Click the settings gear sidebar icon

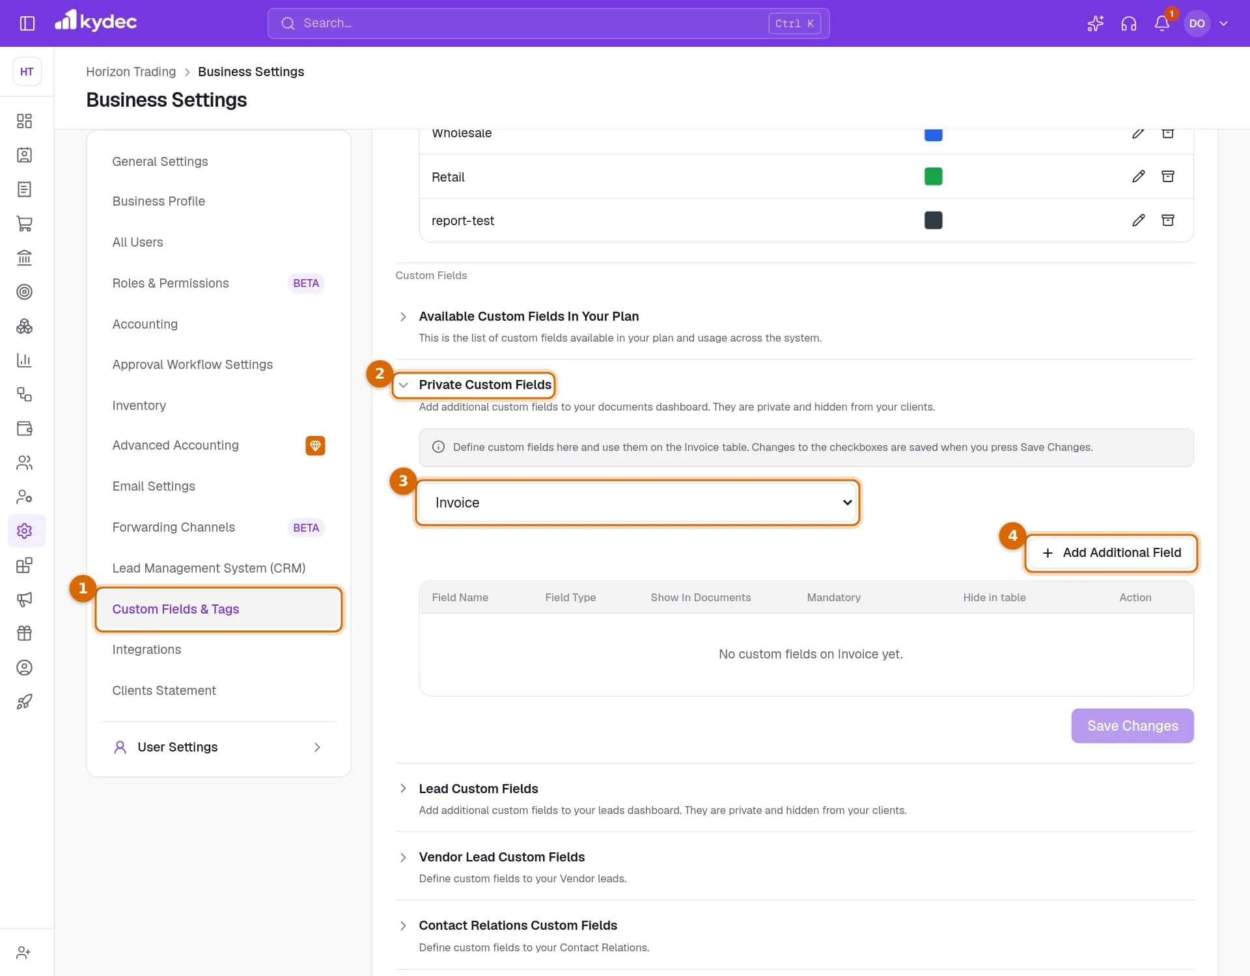[x=24, y=531]
